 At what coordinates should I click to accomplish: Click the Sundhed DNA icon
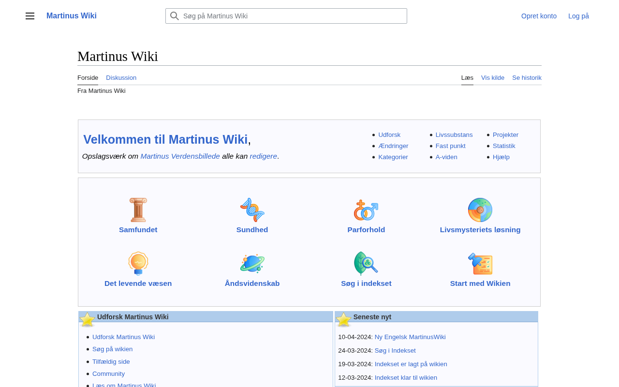click(x=252, y=210)
